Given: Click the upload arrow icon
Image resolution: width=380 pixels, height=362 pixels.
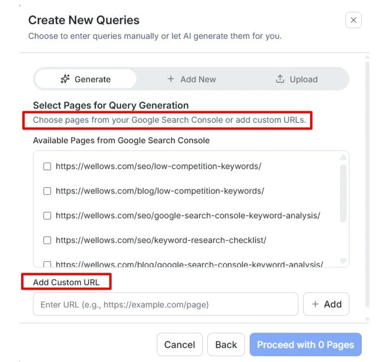Looking at the screenshot, I should tap(280, 79).
